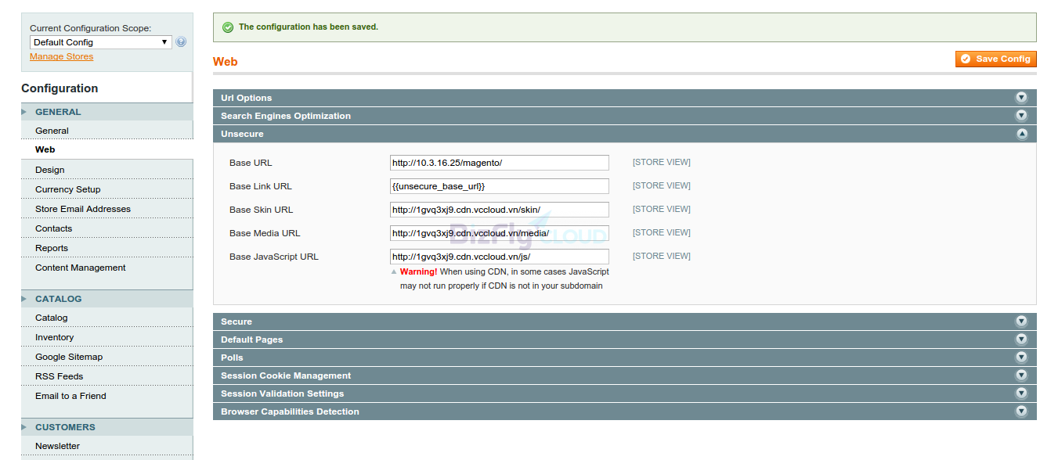Click the red Warning! text

click(x=418, y=271)
